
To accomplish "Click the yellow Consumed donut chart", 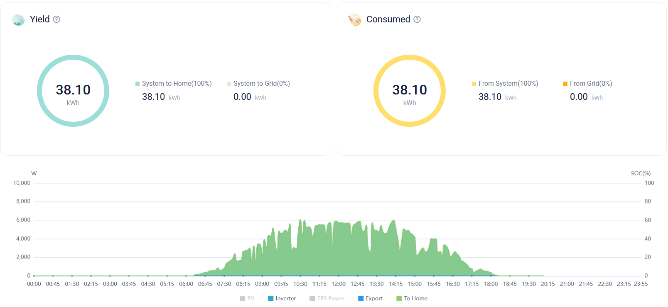I will tap(410, 91).
